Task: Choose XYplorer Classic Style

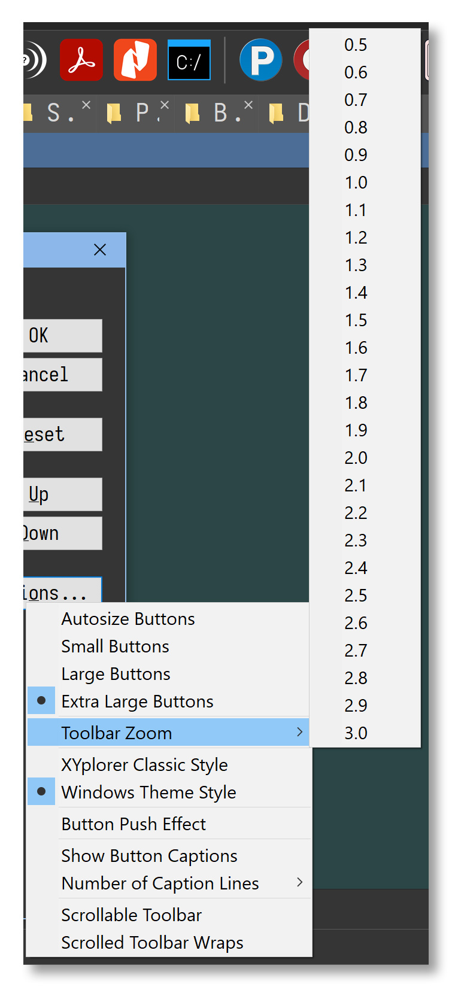Action: [144, 765]
